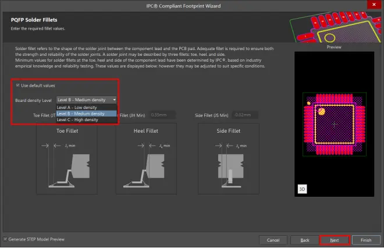Toggle Generate STEP Model Preview checkbox

pos(5,239)
